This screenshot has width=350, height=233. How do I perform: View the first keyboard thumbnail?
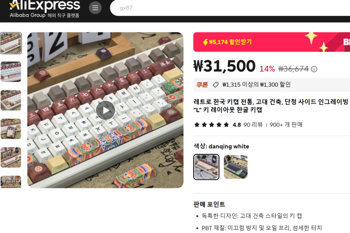(11, 43)
